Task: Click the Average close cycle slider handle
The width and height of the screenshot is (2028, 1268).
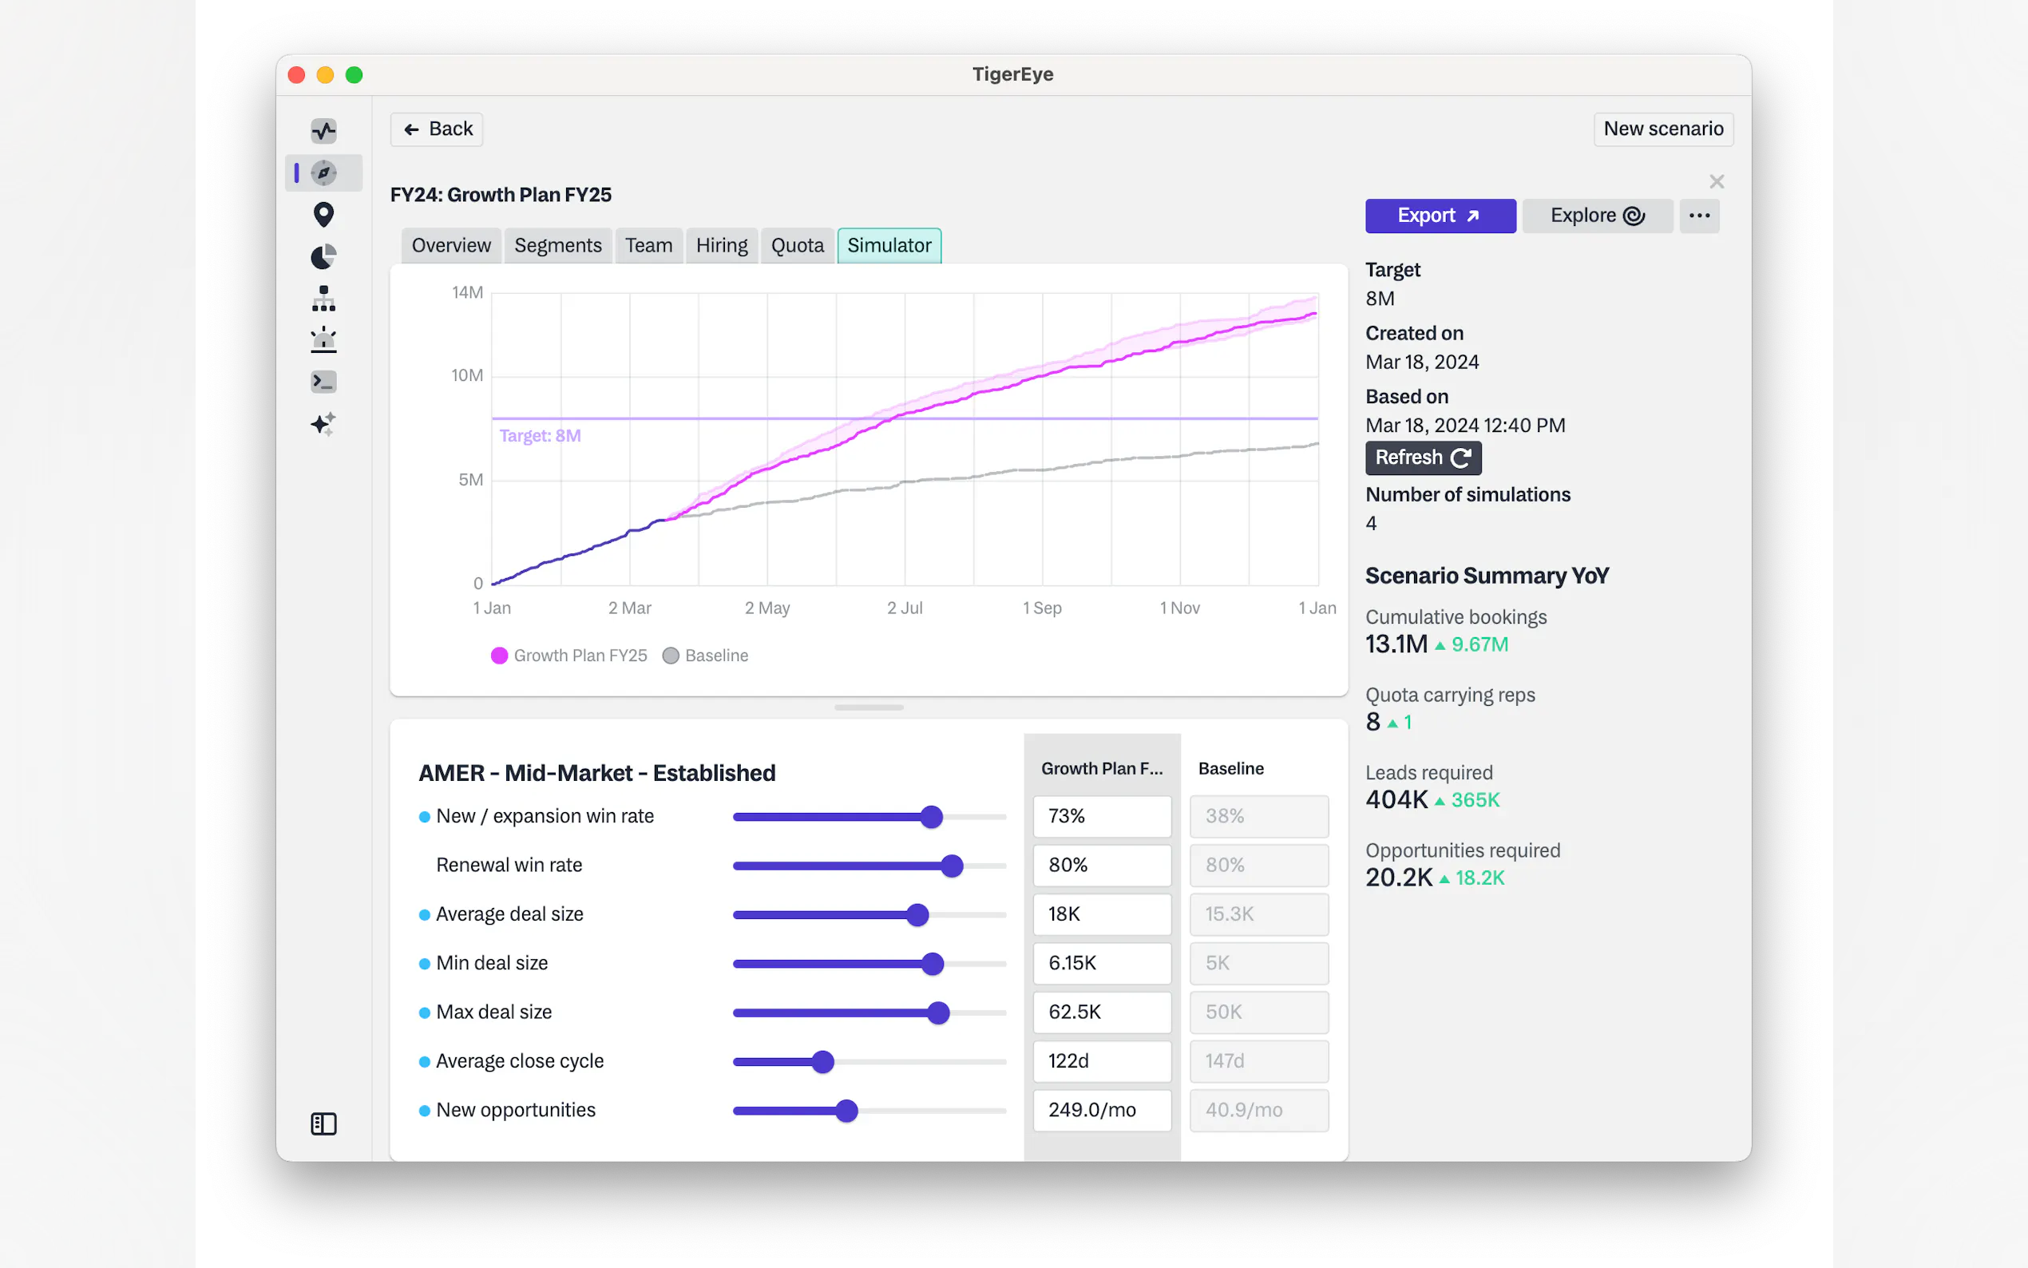Action: 823,1062
